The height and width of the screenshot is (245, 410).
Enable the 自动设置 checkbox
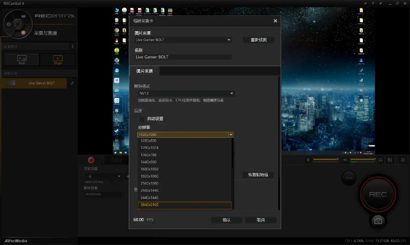(143, 119)
